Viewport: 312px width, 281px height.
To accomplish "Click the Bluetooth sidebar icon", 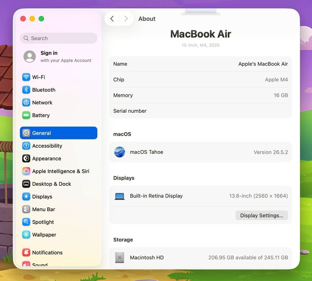I will pyautogui.click(x=26, y=90).
